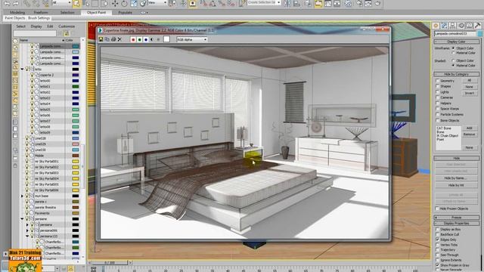This screenshot has width=484, height=272.
Task: Collapse the letto group in scene tree
Action: tap(22, 69)
